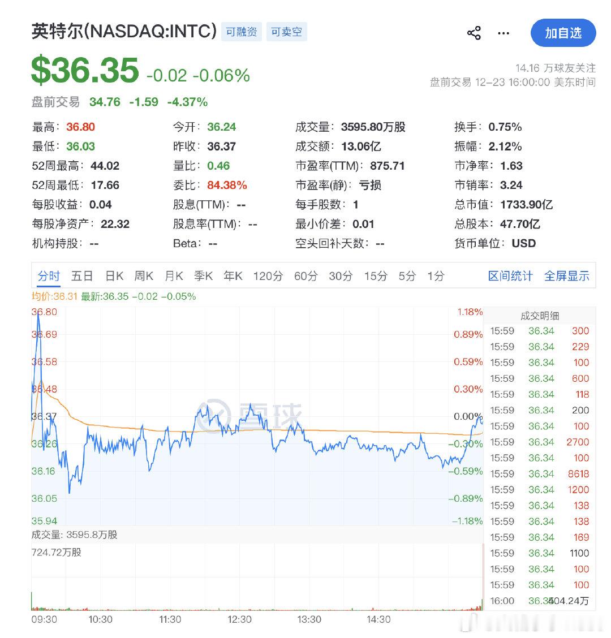The image size is (611, 638).
Task: Click the 724.72万股 volume scale label
Action: point(57,553)
